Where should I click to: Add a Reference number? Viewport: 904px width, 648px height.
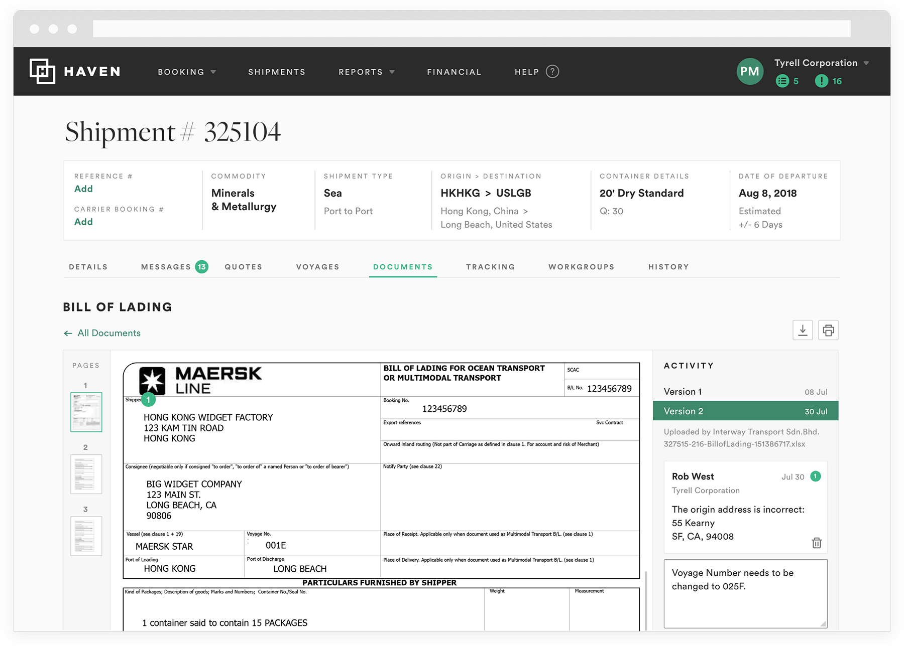click(x=83, y=189)
